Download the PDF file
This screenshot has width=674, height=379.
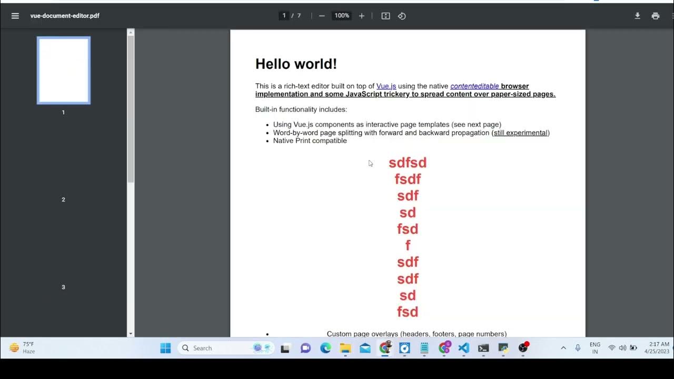(637, 16)
